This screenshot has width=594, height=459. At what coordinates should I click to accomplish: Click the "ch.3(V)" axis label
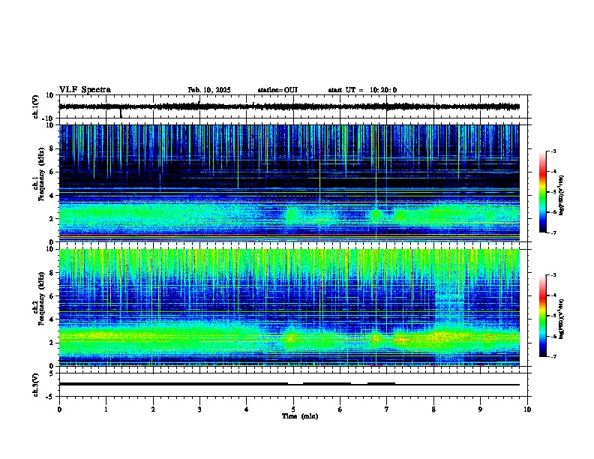coord(36,385)
